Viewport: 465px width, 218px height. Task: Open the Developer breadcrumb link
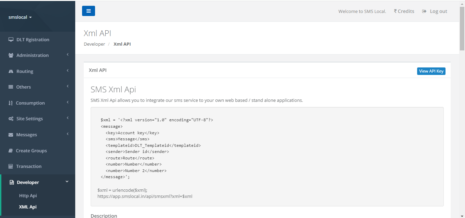94,44
